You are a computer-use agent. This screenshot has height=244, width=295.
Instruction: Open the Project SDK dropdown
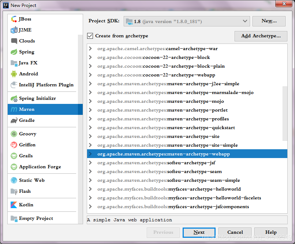(x=187, y=21)
